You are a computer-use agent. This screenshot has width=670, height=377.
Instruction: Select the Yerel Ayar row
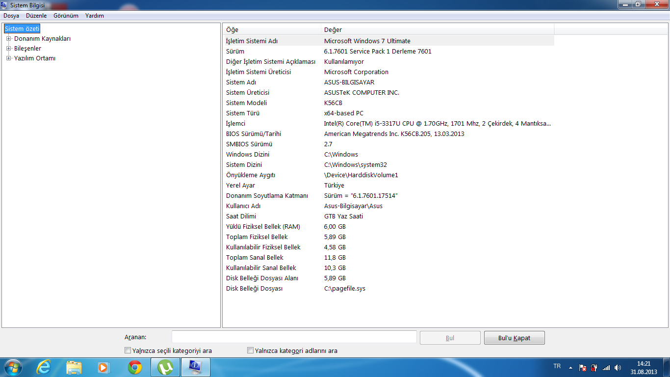pyautogui.click(x=389, y=185)
